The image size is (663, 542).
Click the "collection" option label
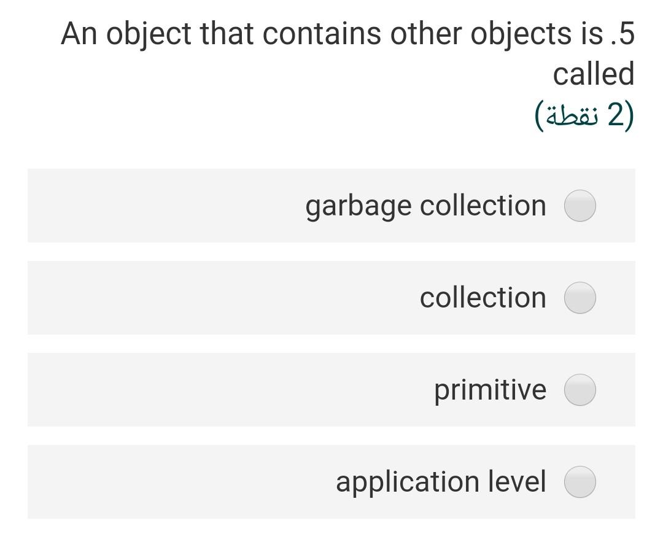pyautogui.click(x=483, y=298)
